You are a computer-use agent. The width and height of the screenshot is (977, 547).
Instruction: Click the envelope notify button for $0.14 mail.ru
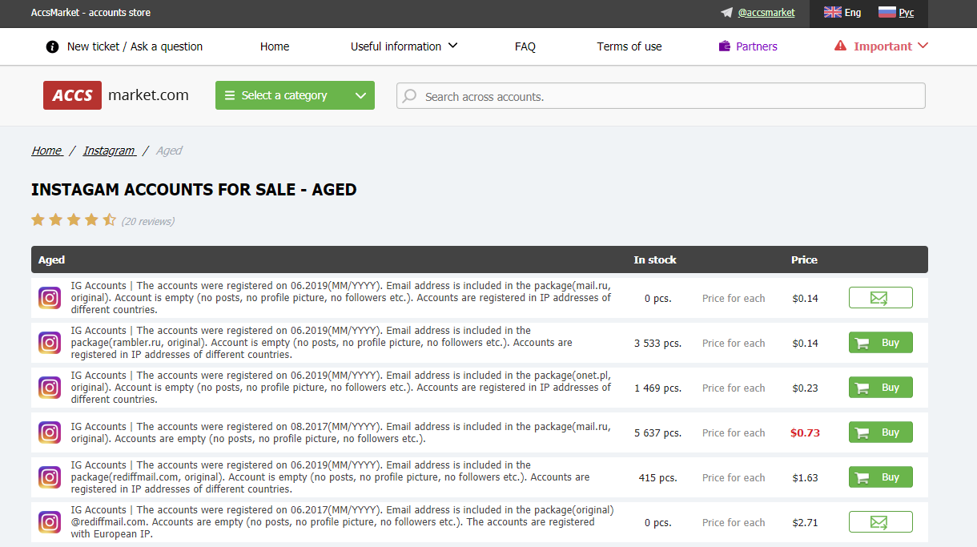pyautogui.click(x=880, y=298)
